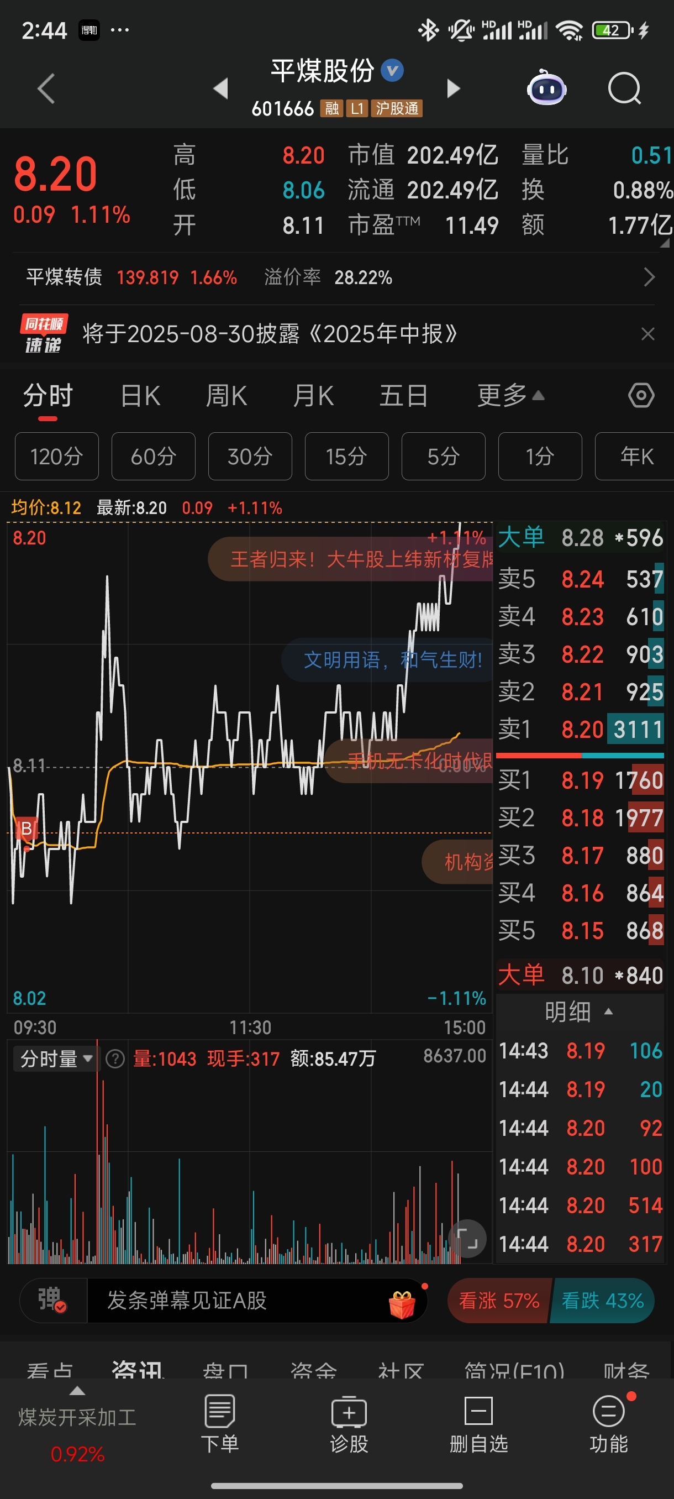The height and width of the screenshot is (1499, 674).
Task: Open the 简况(F10) bottom tab
Action: 514,1371
